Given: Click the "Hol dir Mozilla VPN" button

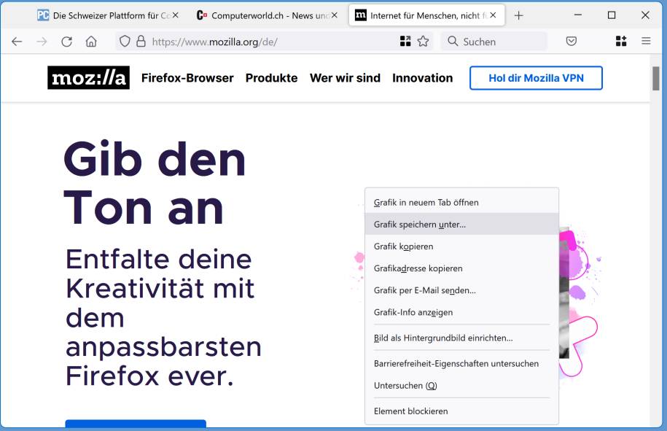Looking at the screenshot, I should point(536,78).
